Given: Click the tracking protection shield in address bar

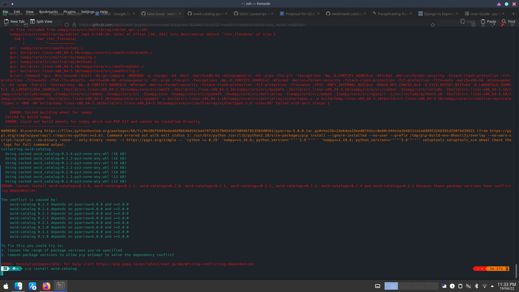Looking at the screenshot, I should pos(66,25).
